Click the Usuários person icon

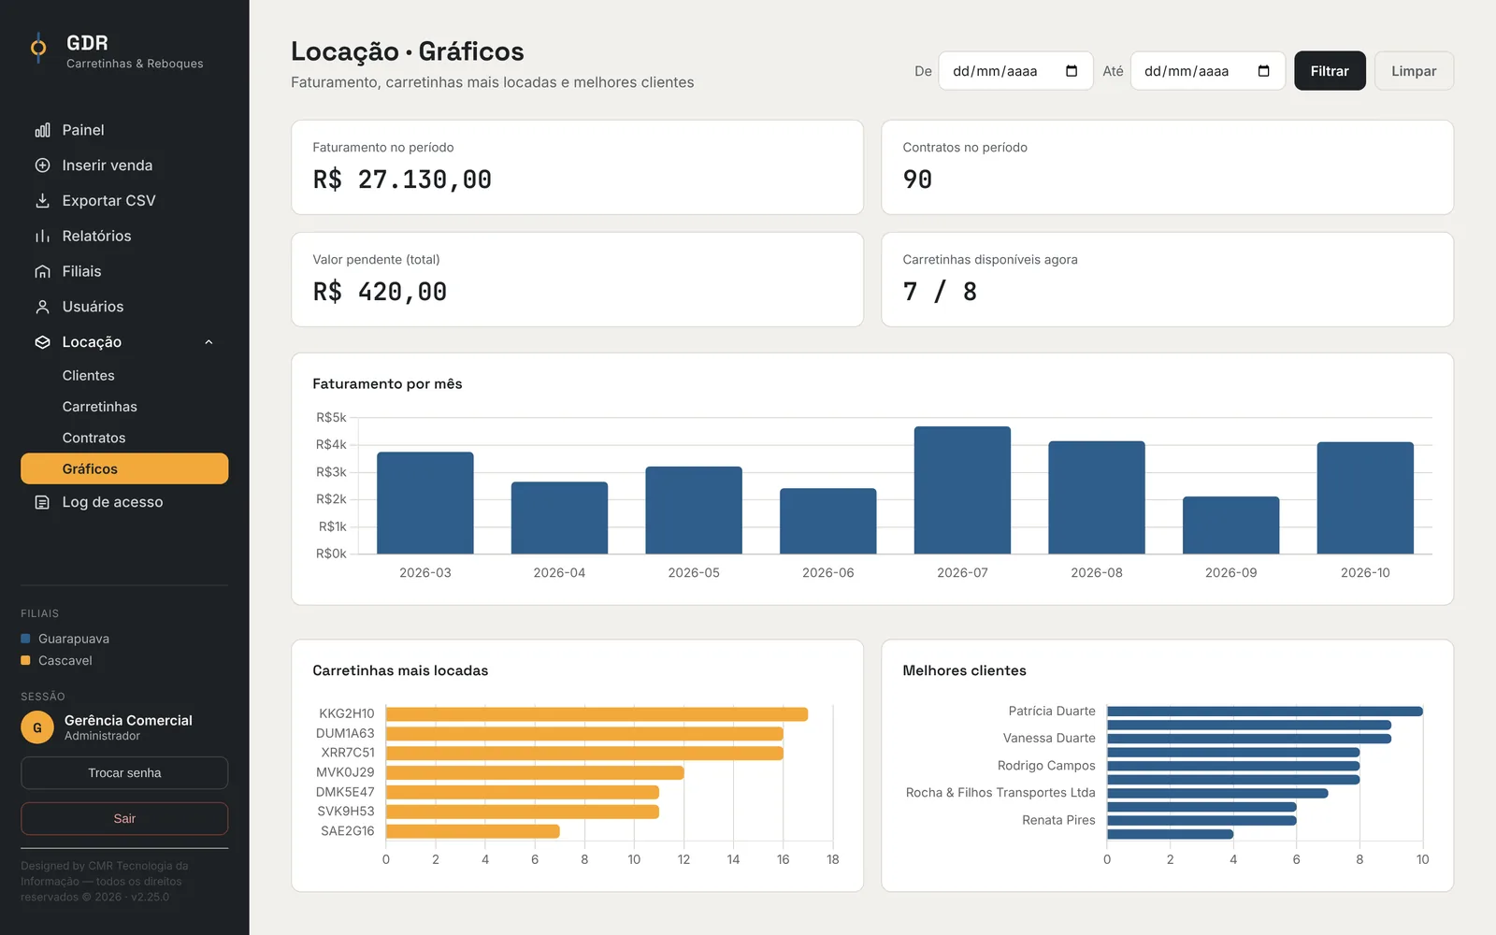(x=42, y=307)
